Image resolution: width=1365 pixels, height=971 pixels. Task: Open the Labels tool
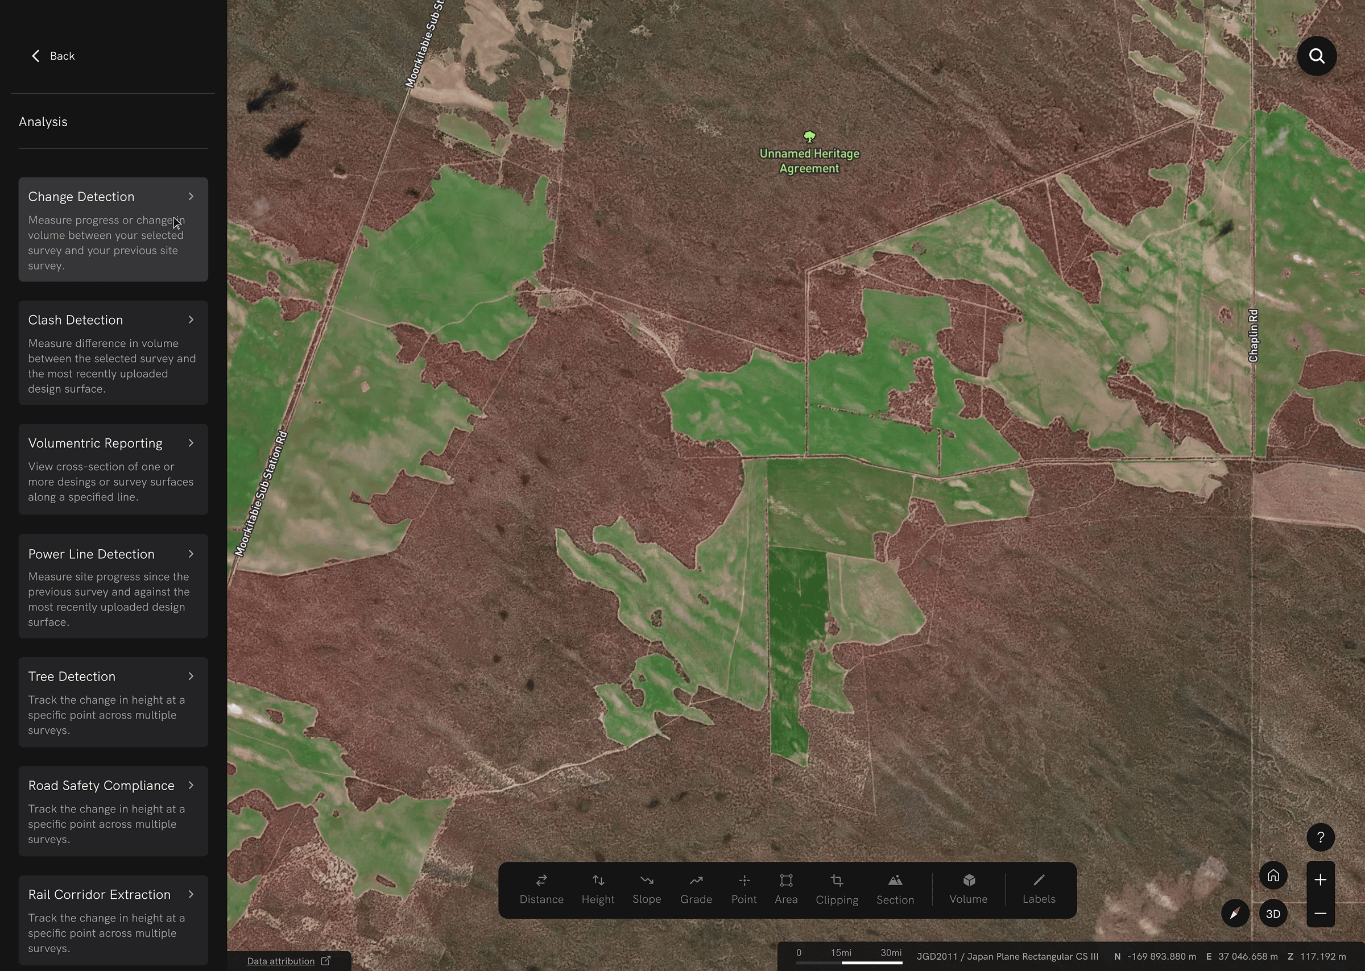(x=1039, y=889)
